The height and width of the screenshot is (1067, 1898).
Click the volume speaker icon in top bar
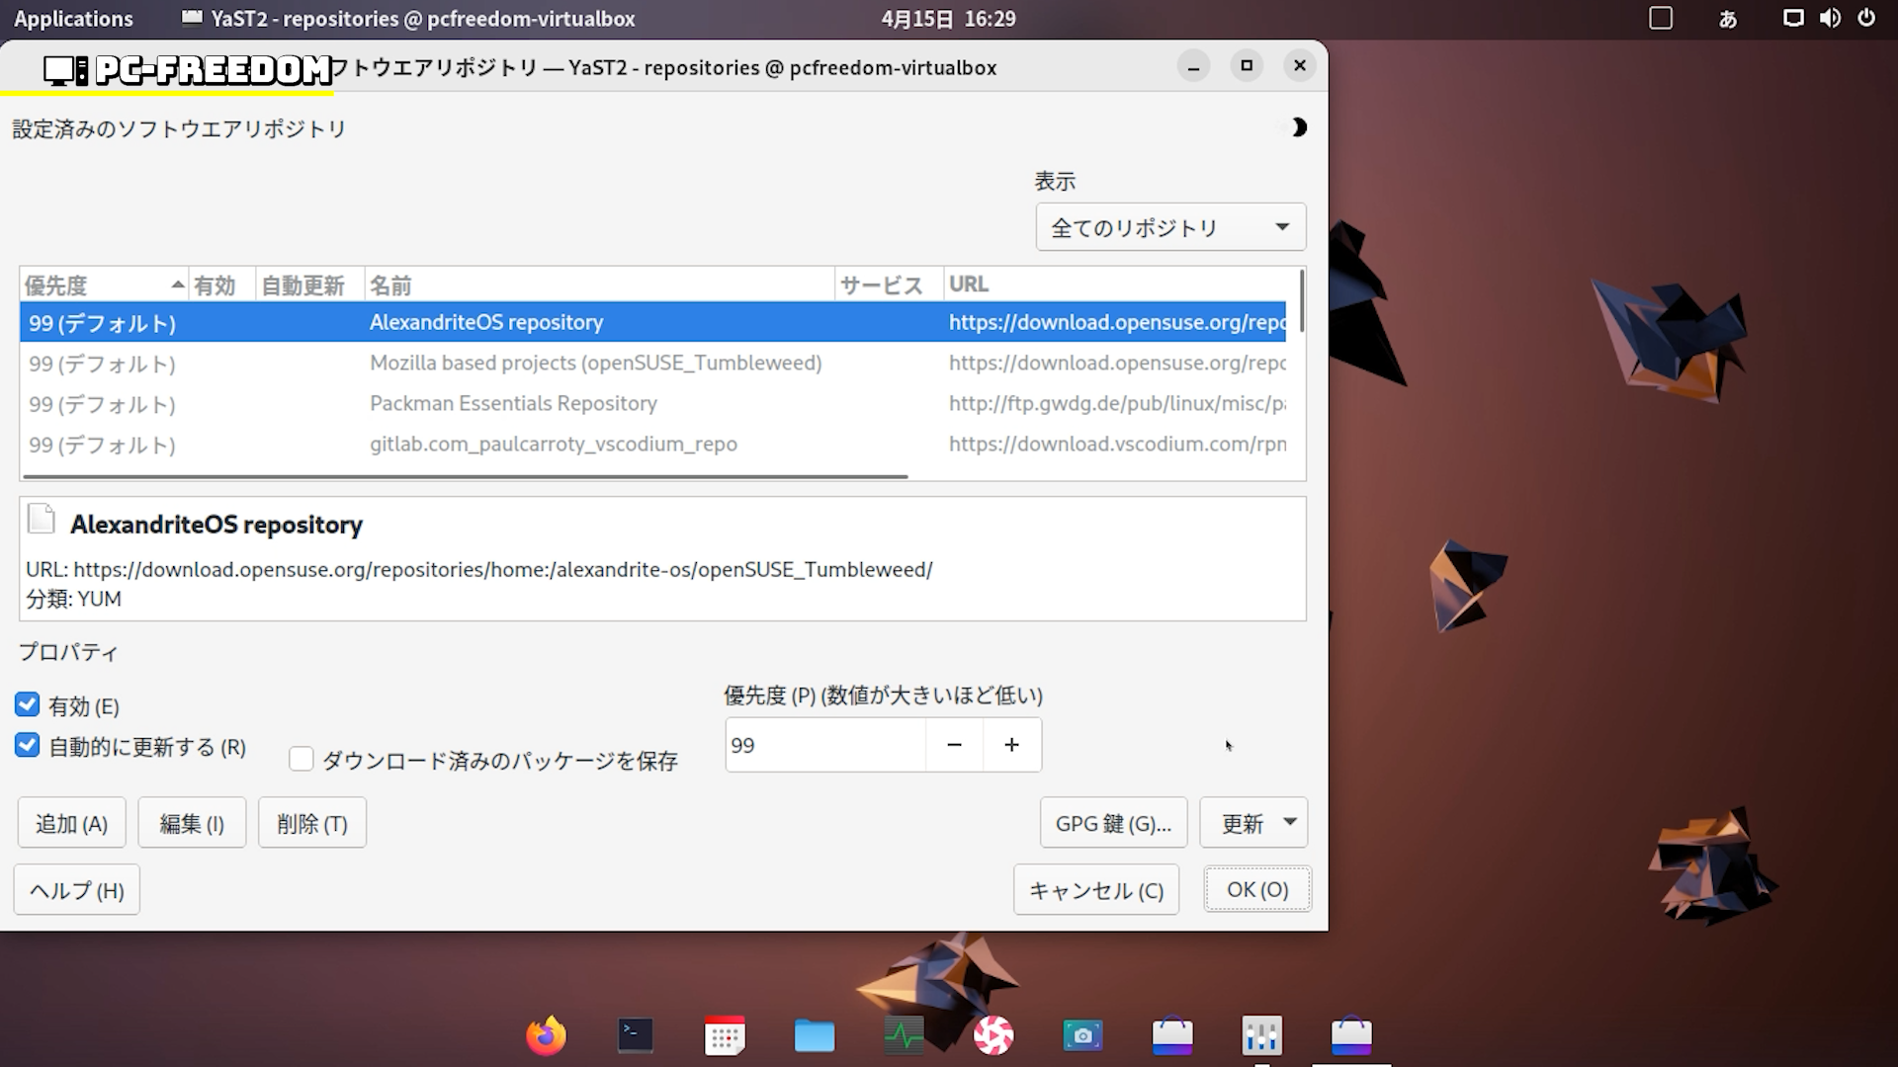click(1830, 18)
